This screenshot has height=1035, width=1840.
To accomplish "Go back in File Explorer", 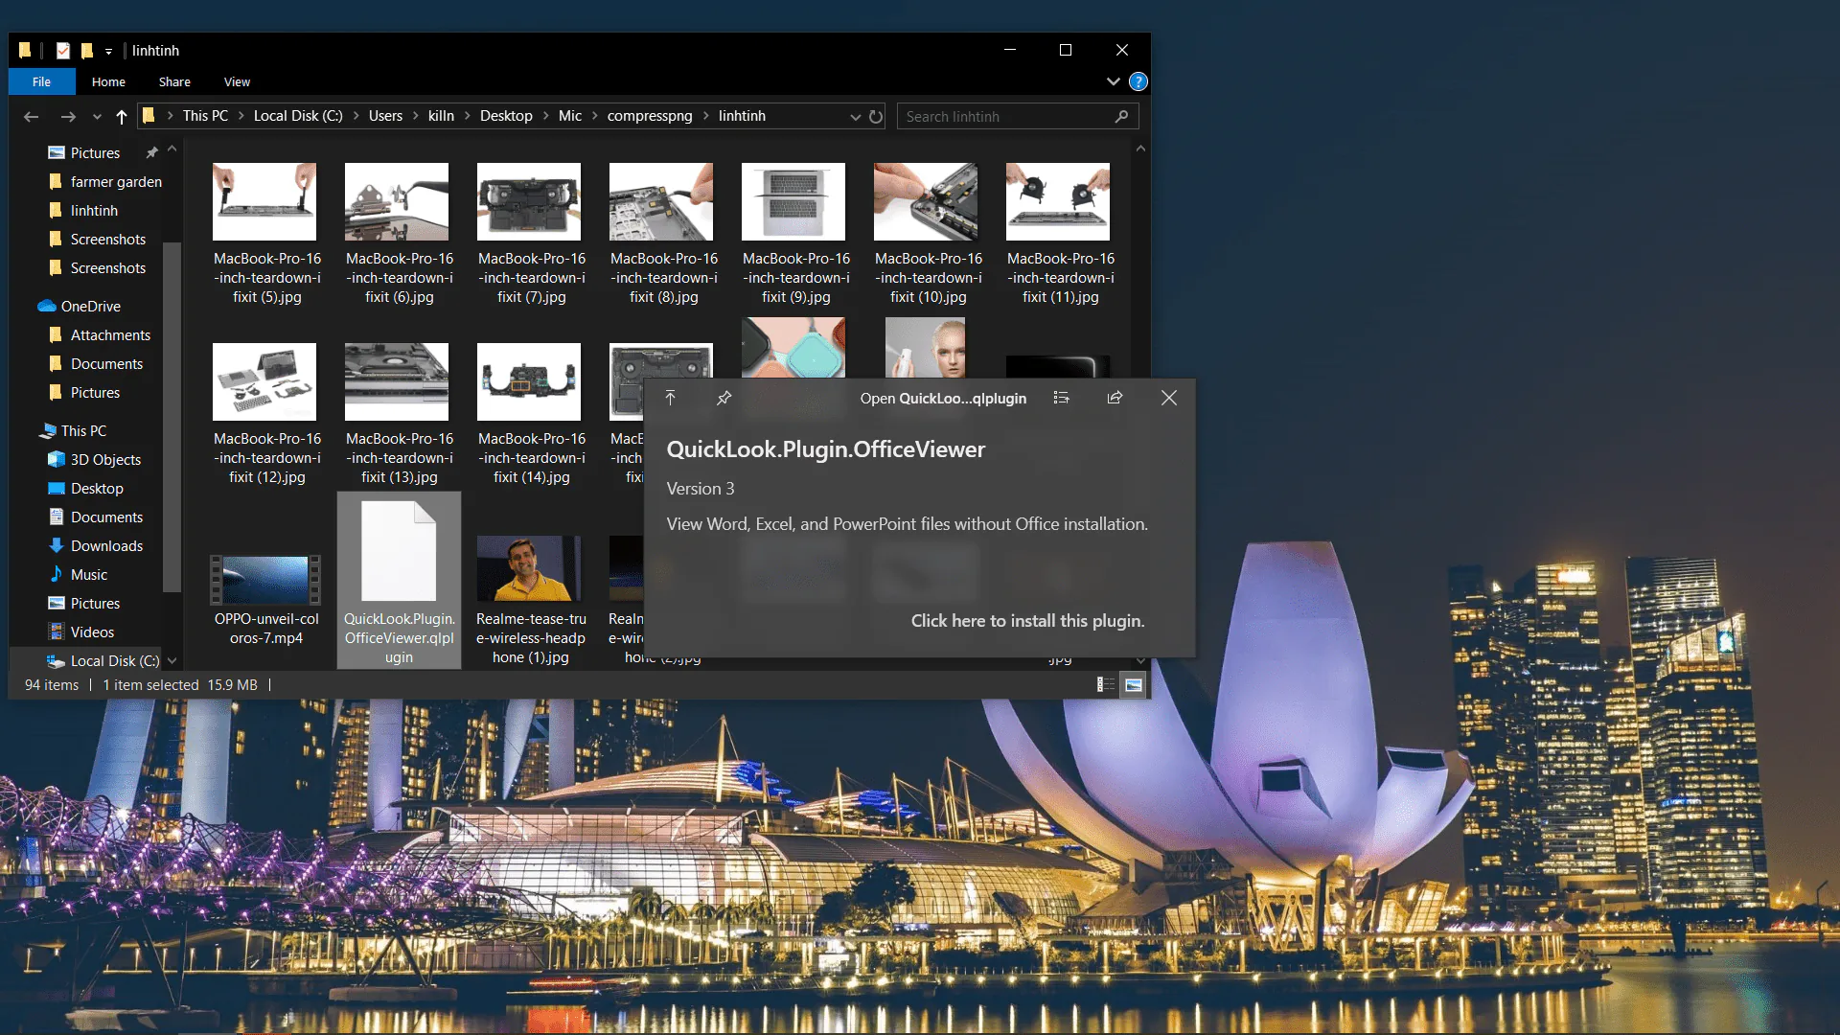I will (x=31, y=116).
